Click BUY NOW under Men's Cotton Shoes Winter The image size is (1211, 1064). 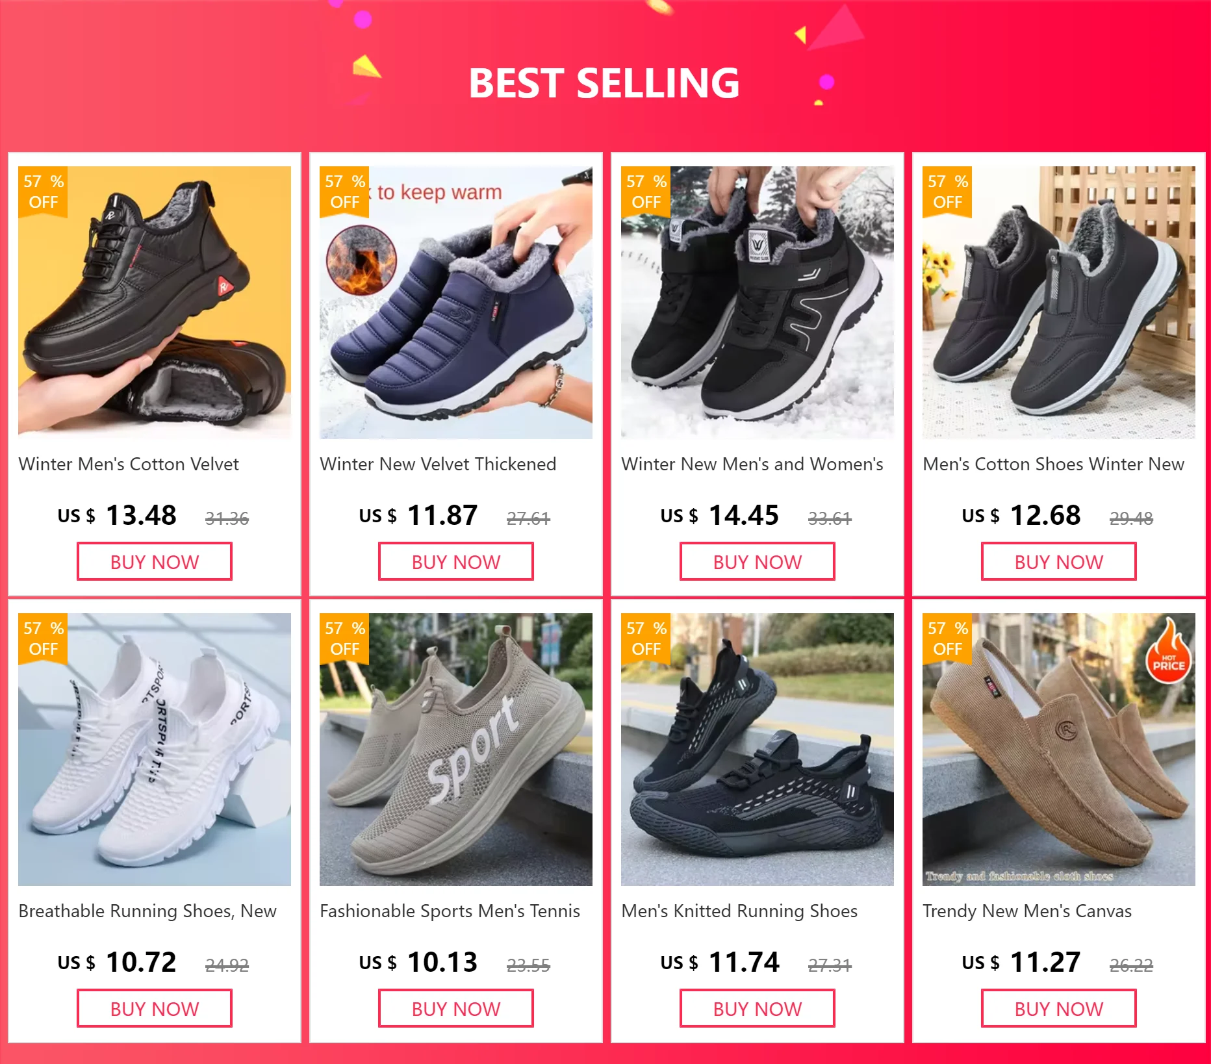click(1059, 562)
